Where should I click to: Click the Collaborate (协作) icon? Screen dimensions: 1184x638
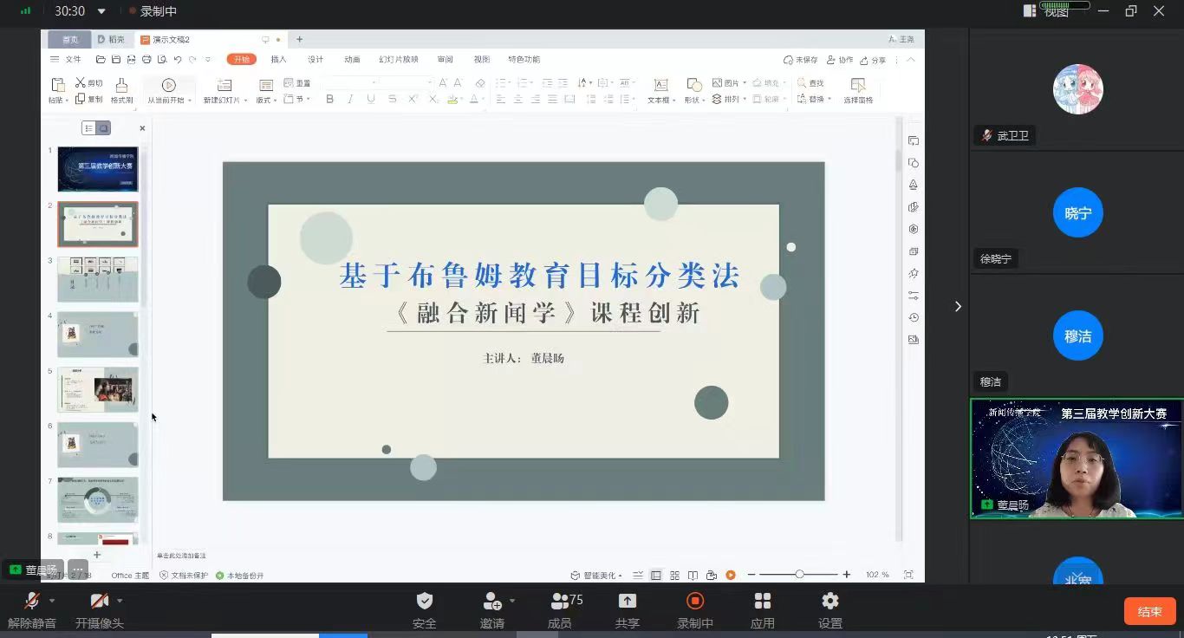point(839,60)
